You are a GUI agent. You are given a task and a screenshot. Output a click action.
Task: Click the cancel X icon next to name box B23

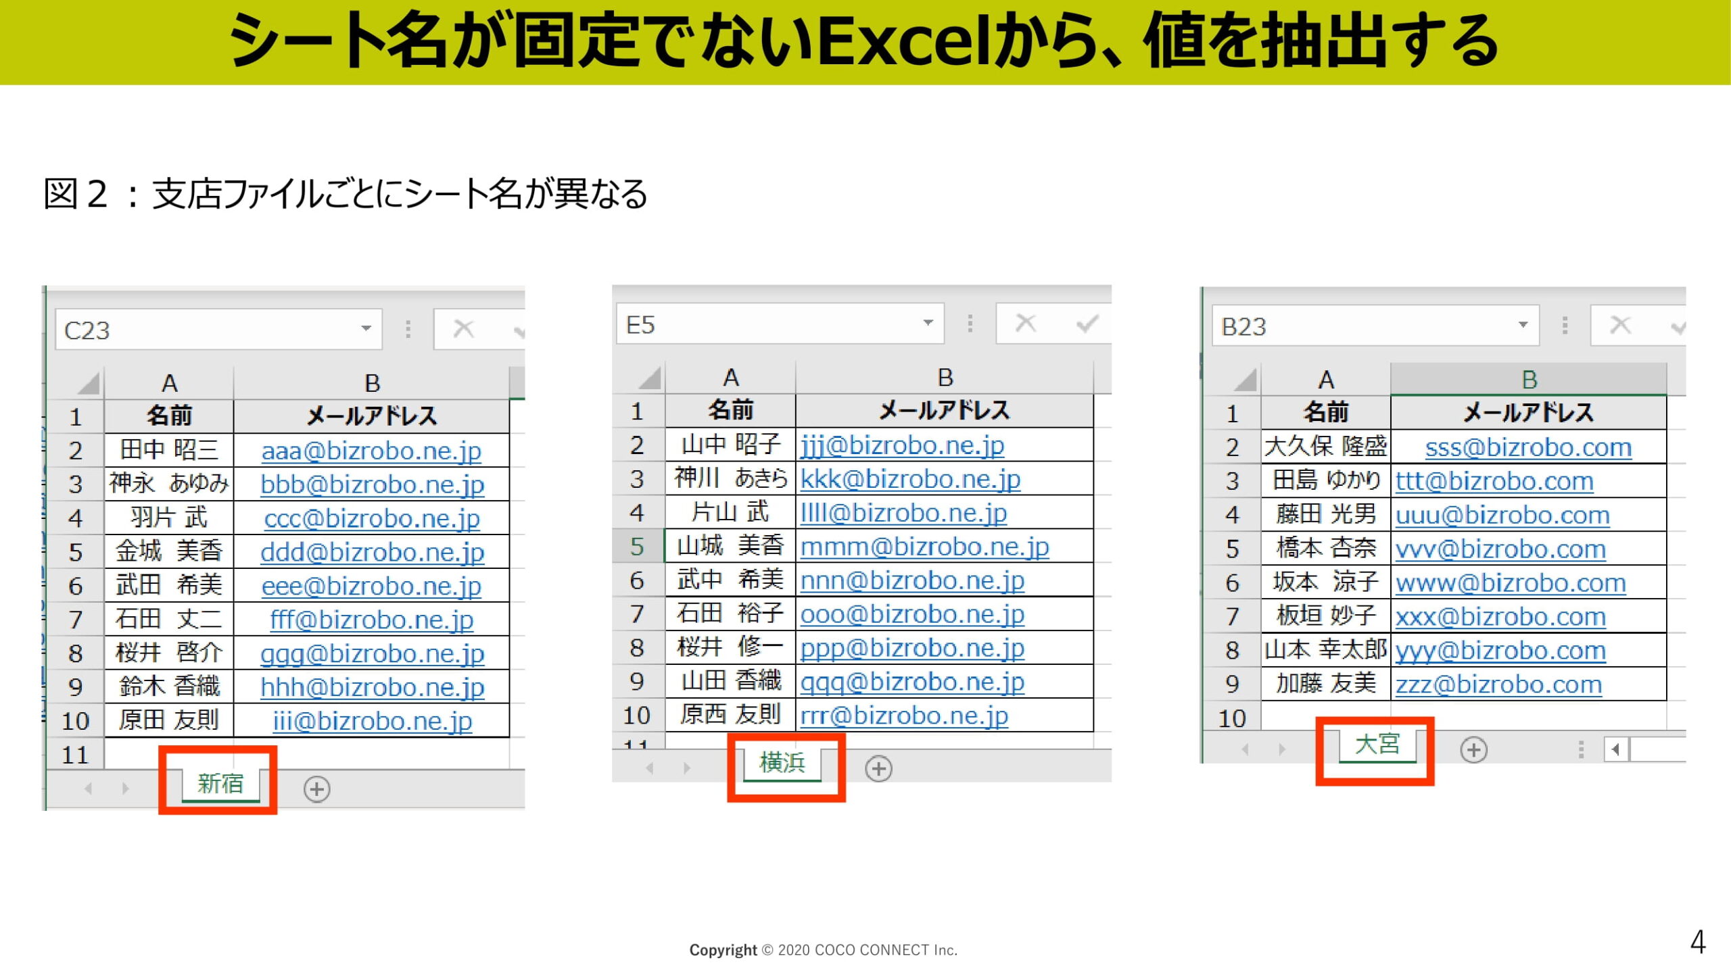click(1621, 325)
